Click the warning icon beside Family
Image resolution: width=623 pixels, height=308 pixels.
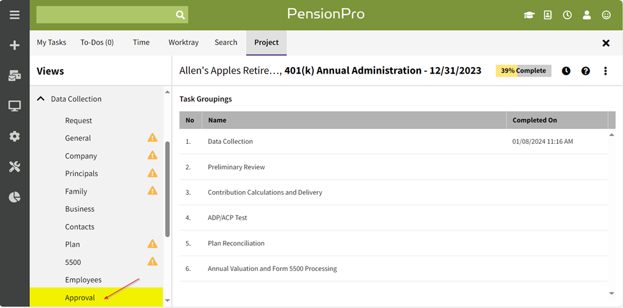pyautogui.click(x=153, y=191)
